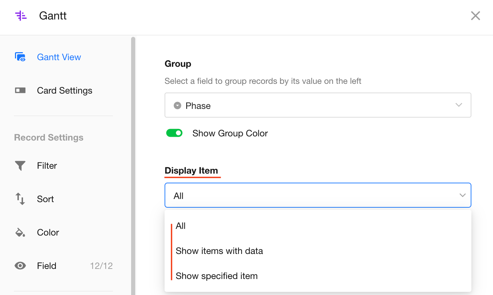
Task: Click the Color paint bucket icon
Action: tap(20, 232)
